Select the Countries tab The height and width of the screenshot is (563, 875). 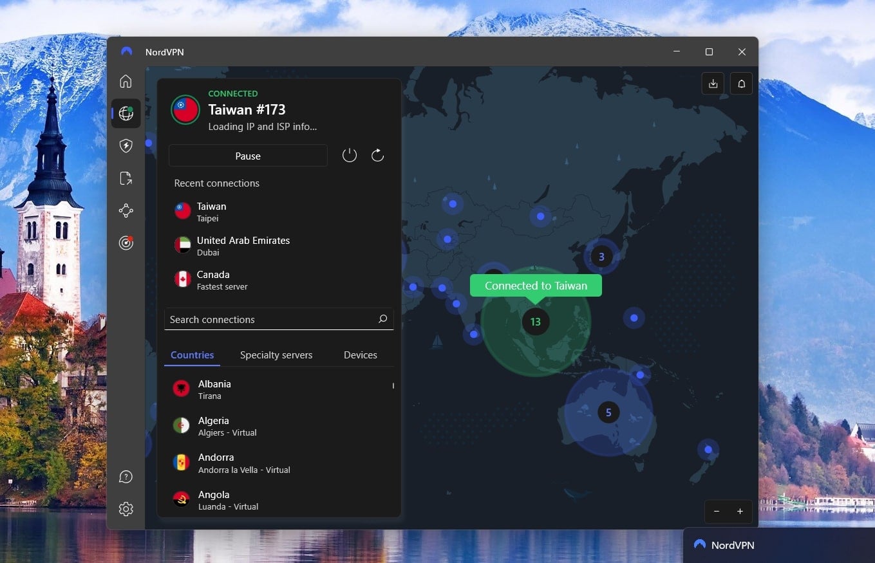point(192,355)
